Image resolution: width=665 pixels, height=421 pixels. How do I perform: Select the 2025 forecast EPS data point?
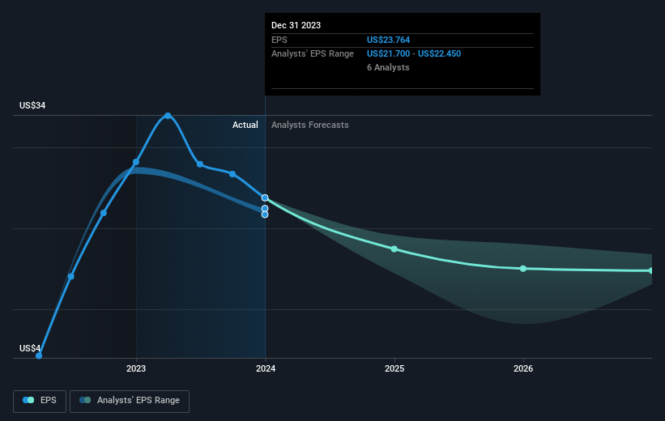[x=394, y=249]
